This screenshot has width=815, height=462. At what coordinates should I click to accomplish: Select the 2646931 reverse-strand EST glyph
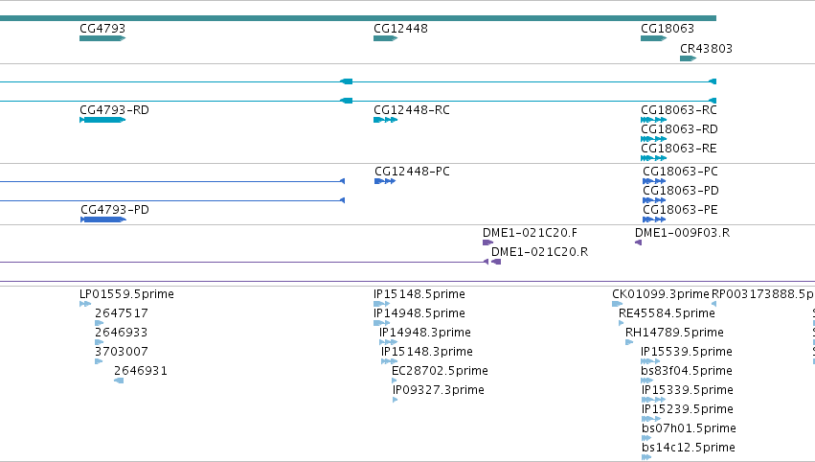click(x=119, y=381)
